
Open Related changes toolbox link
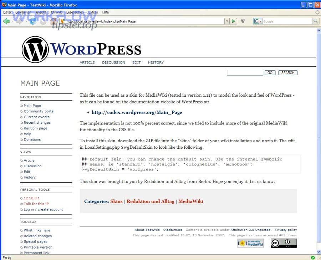click(38, 236)
